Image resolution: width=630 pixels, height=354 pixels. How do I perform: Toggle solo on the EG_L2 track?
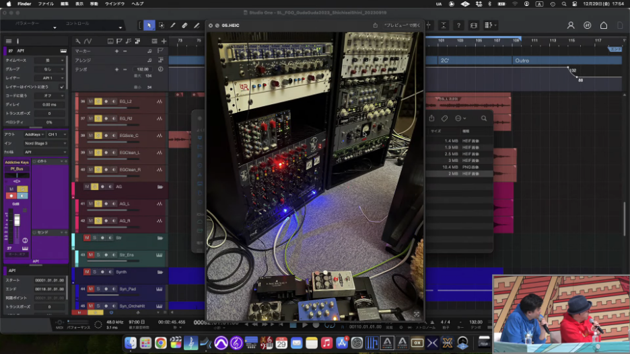coord(98,101)
